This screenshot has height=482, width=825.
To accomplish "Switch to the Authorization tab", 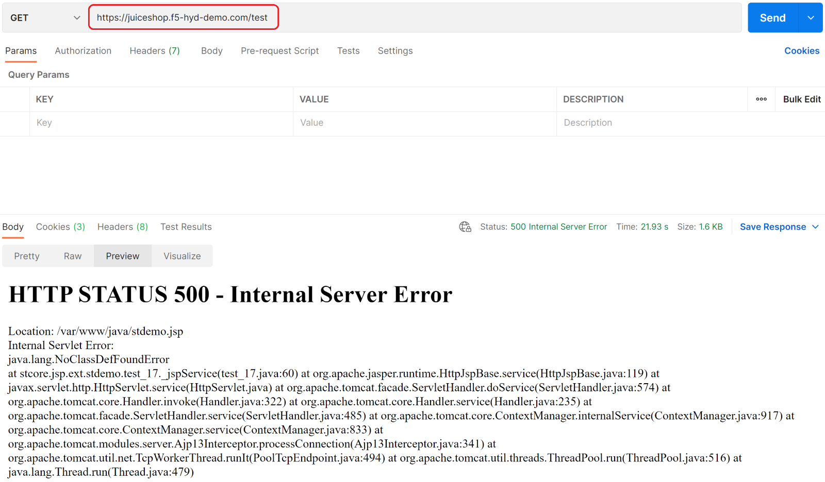I will point(83,51).
